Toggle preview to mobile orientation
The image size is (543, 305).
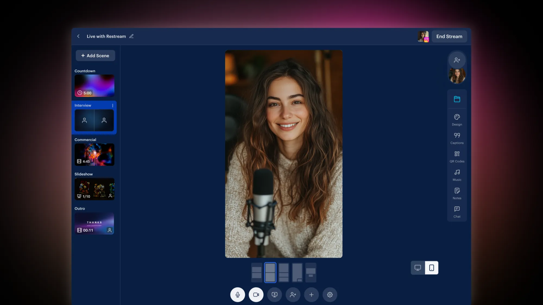click(432, 268)
